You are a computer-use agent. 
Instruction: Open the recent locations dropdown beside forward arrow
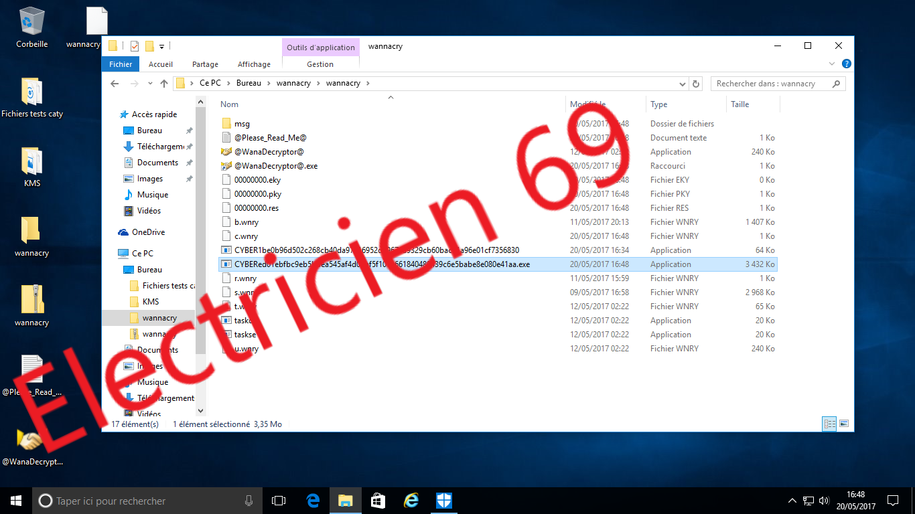click(x=149, y=84)
